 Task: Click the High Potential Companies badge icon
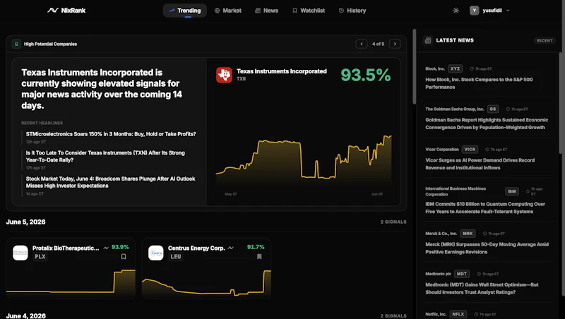click(16, 44)
